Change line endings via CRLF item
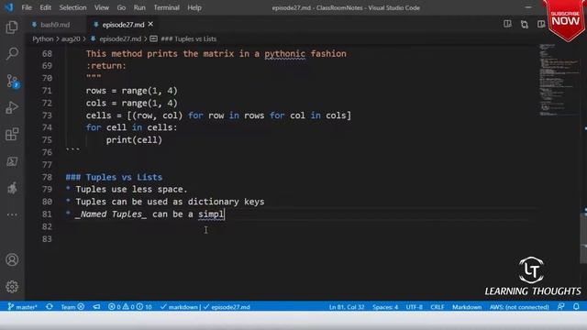 click(437, 307)
